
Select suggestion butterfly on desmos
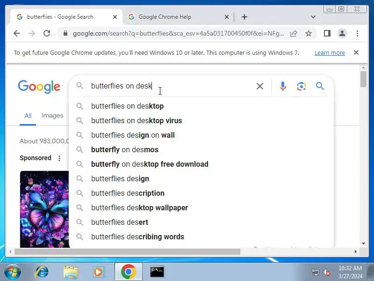201,150
